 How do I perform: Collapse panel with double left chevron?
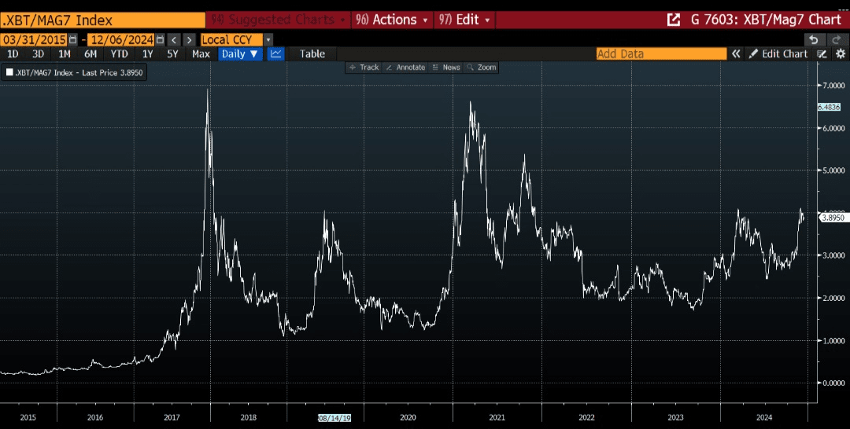pyautogui.click(x=736, y=53)
